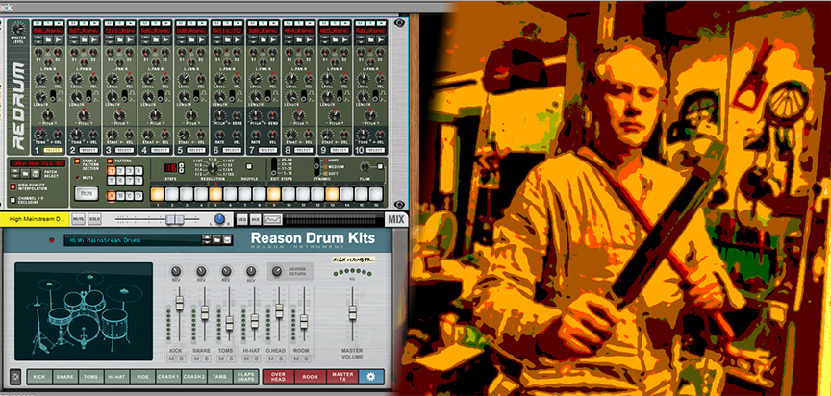831x396 pixels.
Task: Switch to the OVER HEAD tab
Action: 278,377
